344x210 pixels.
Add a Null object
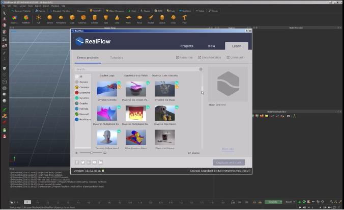[38, 19]
